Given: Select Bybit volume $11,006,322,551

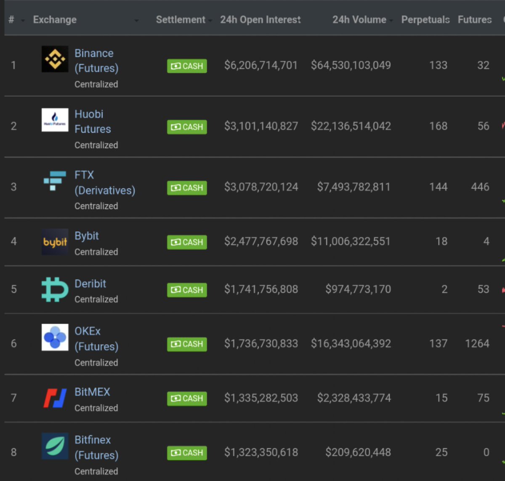Looking at the screenshot, I should [x=351, y=241].
